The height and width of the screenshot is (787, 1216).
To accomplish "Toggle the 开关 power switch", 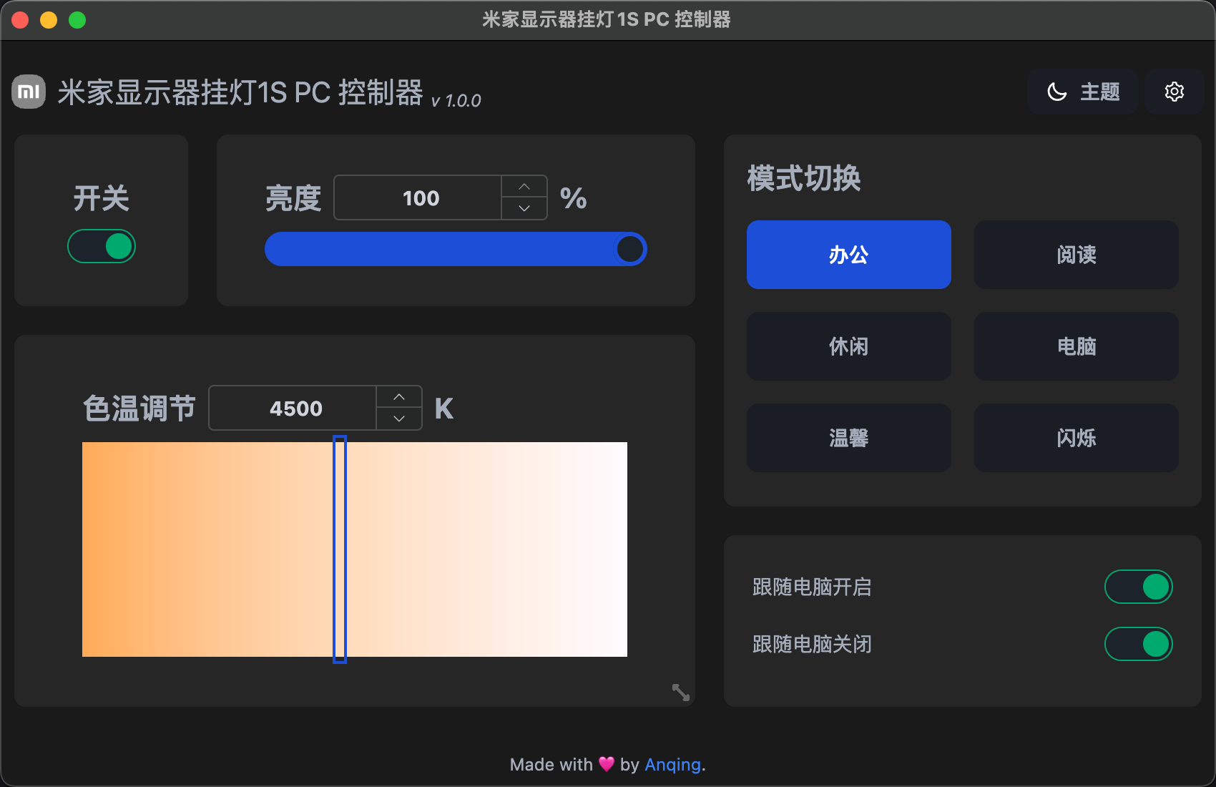I will coord(102,246).
